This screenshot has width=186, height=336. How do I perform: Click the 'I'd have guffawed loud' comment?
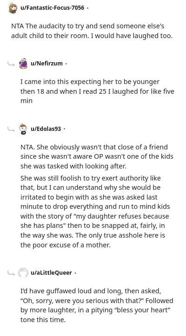tap(97, 305)
